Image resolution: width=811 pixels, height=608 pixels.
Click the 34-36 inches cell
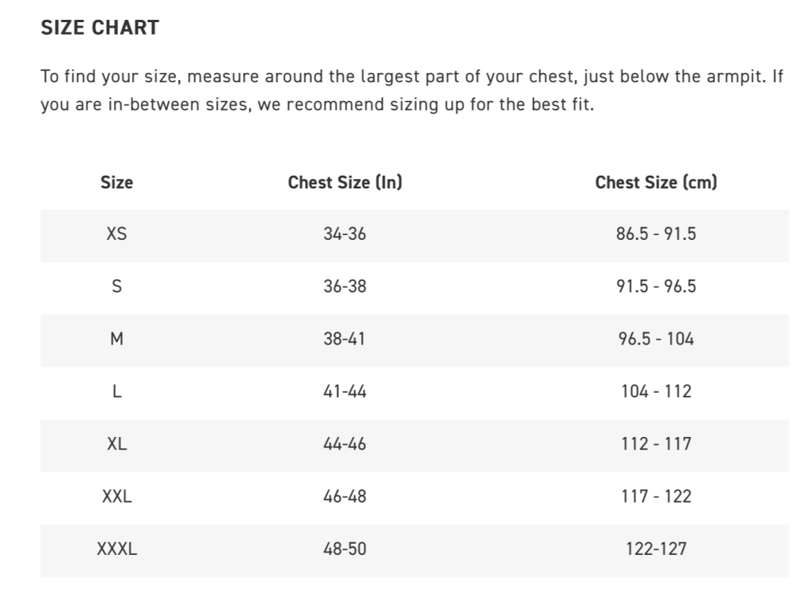(x=345, y=234)
